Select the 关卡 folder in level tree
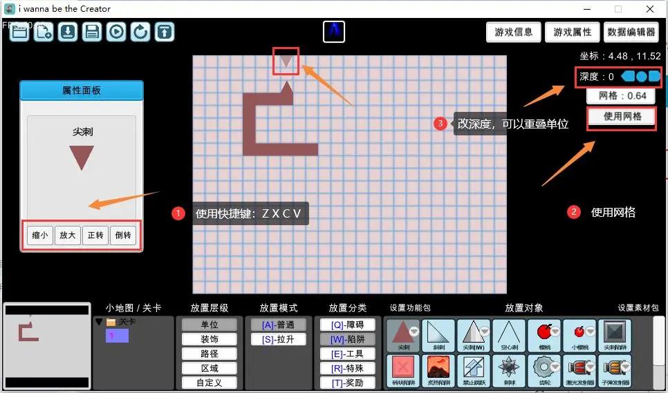The image size is (668, 393). [x=122, y=322]
